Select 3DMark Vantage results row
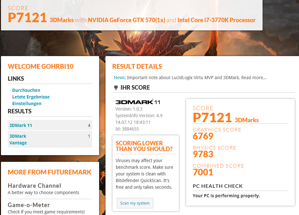Screen dimensions: 299x215 point(50,139)
